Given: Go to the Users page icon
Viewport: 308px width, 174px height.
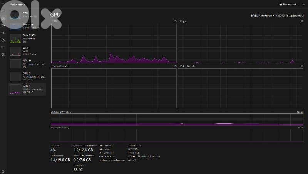Looking at the screenshot, I should tap(3, 40).
